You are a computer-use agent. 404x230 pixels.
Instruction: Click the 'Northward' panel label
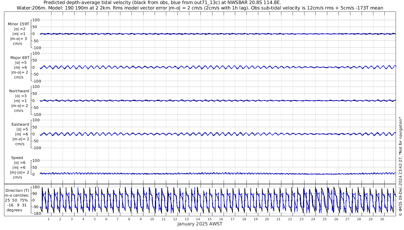(x=19, y=91)
